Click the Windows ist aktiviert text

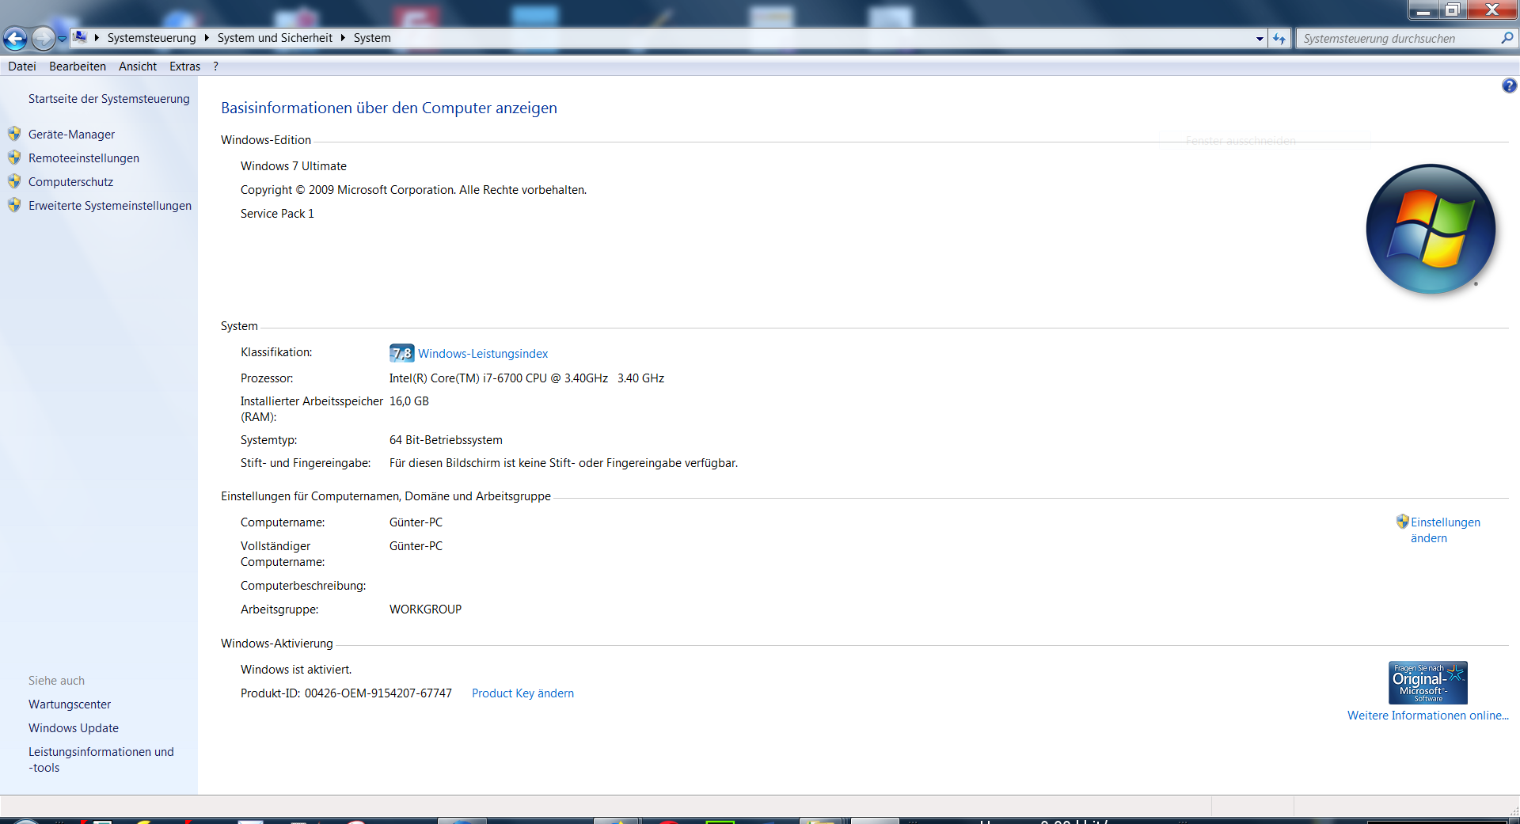pyautogui.click(x=296, y=670)
